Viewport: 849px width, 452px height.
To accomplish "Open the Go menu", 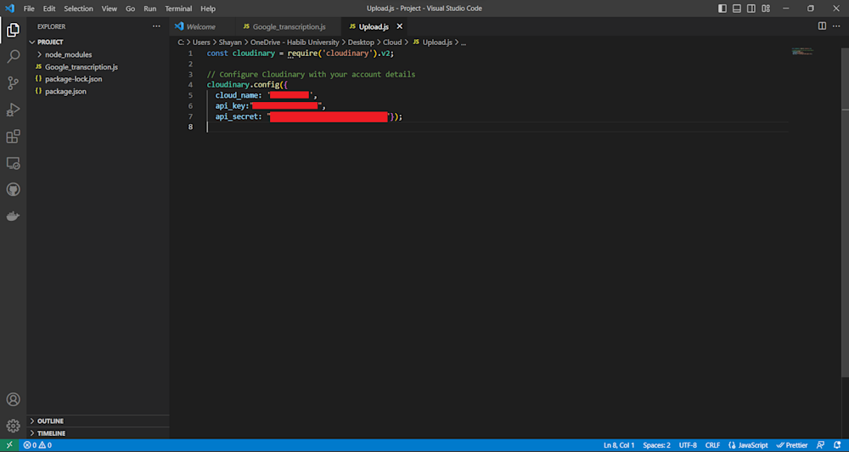I will click(131, 8).
